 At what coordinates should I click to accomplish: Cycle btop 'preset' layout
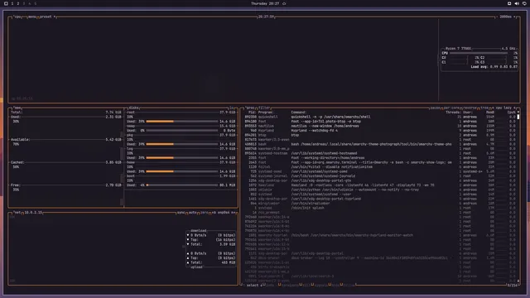(46, 17)
